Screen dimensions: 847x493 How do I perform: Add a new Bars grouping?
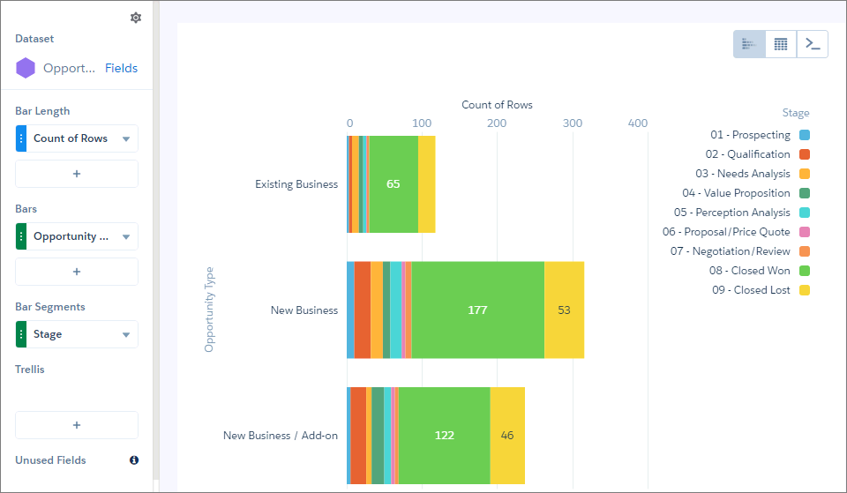(x=77, y=272)
